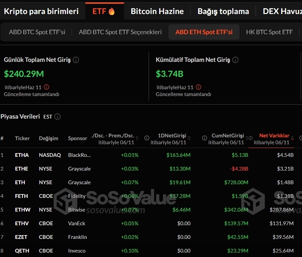This screenshot has height=257, width=302.
Task: Open info icon next to EST label
Action: click(57, 117)
